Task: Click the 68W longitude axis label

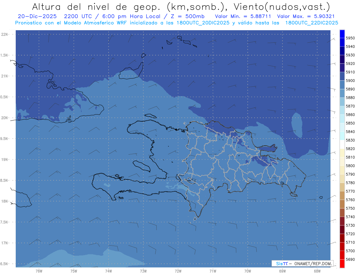Action: 317,271
